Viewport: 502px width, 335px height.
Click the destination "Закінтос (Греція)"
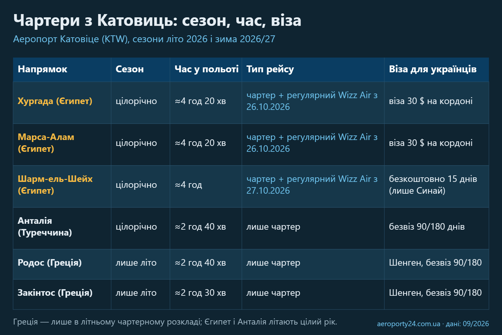tap(55, 293)
